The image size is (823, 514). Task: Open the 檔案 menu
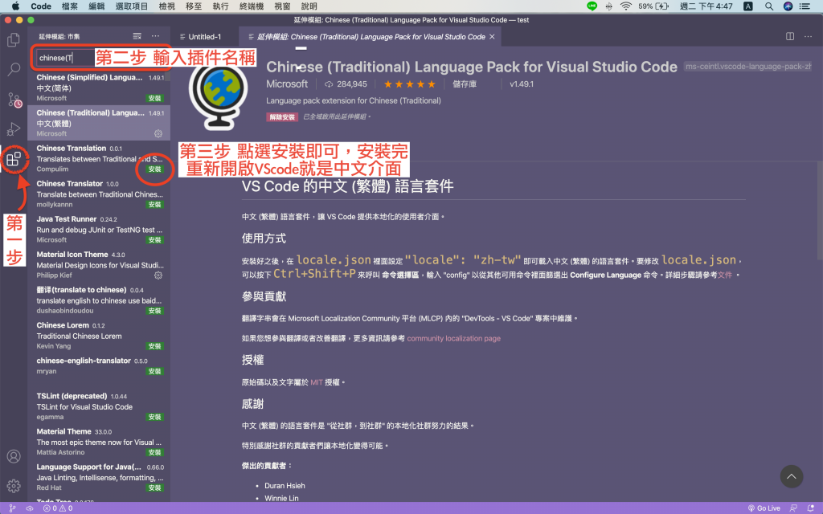pos(70,6)
